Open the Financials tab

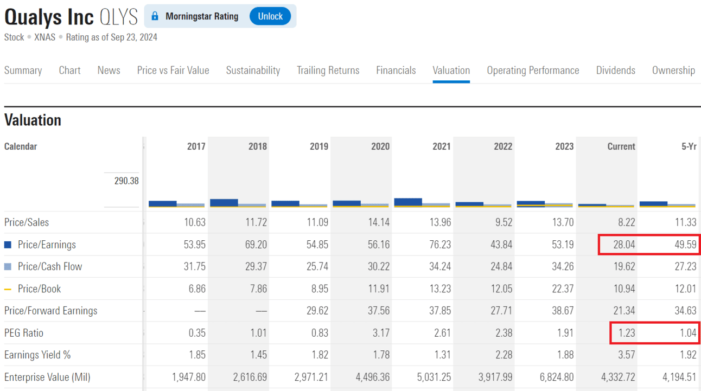tap(396, 70)
